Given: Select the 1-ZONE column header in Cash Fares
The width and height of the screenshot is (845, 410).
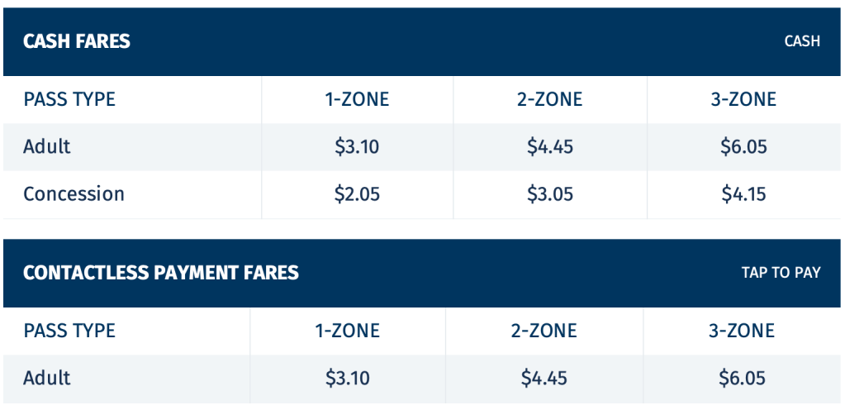Looking at the screenshot, I should tap(357, 100).
